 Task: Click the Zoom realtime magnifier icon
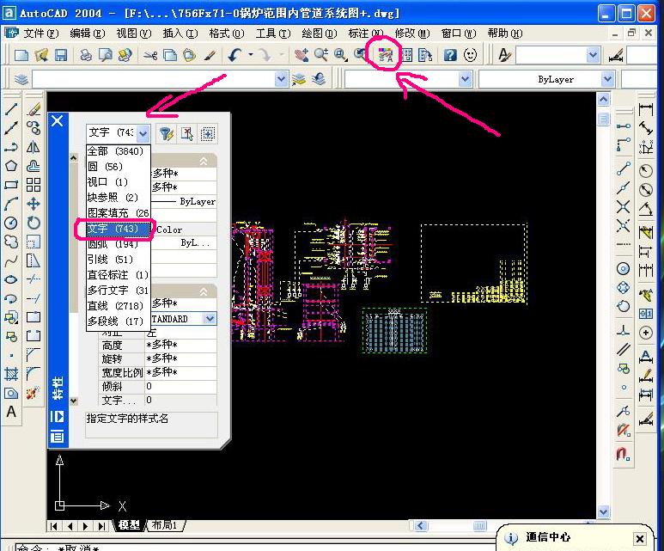(x=321, y=55)
